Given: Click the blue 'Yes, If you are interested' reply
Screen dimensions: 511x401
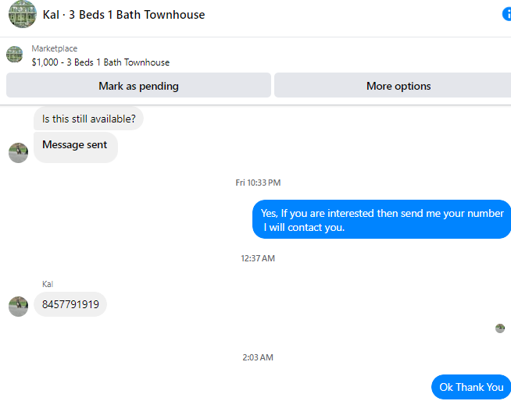Looking at the screenshot, I should 381,219.
